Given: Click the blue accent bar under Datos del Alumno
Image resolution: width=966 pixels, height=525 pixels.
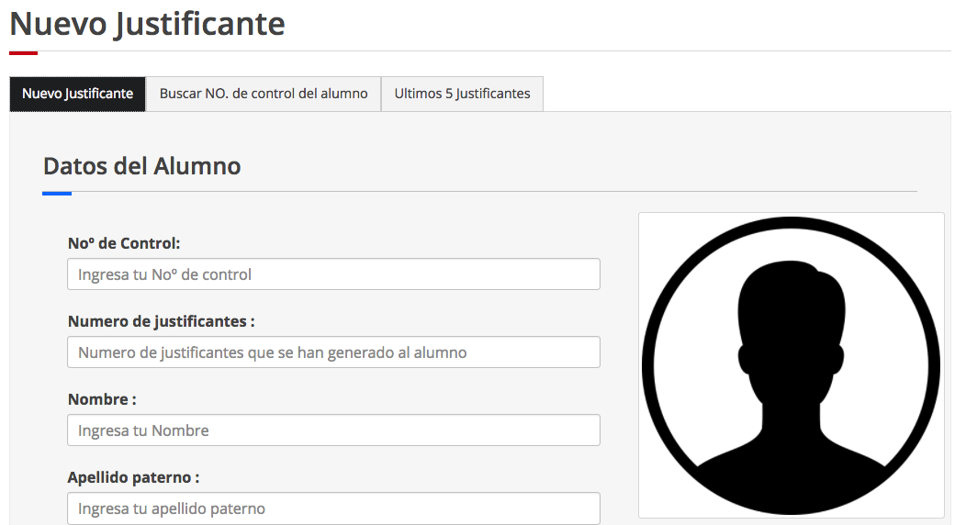Looking at the screenshot, I should click(x=57, y=193).
